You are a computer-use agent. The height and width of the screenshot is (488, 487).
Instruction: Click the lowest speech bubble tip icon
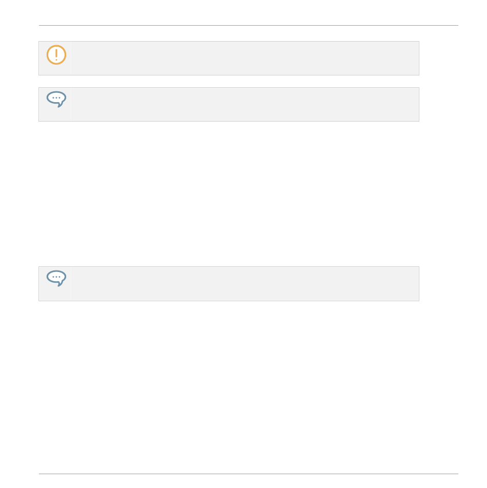[56, 278]
